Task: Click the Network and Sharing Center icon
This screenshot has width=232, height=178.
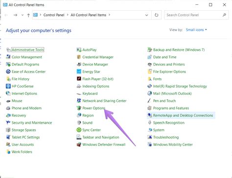Action: (79, 101)
